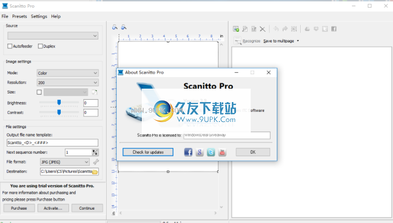Click the Recognize button label
The image size is (393, 223).
251,41
